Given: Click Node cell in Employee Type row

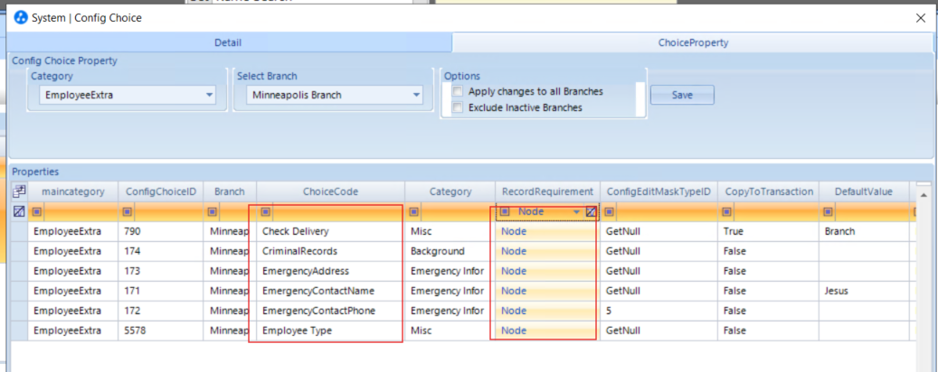Looking at the screenshot, I should (547, 330).
